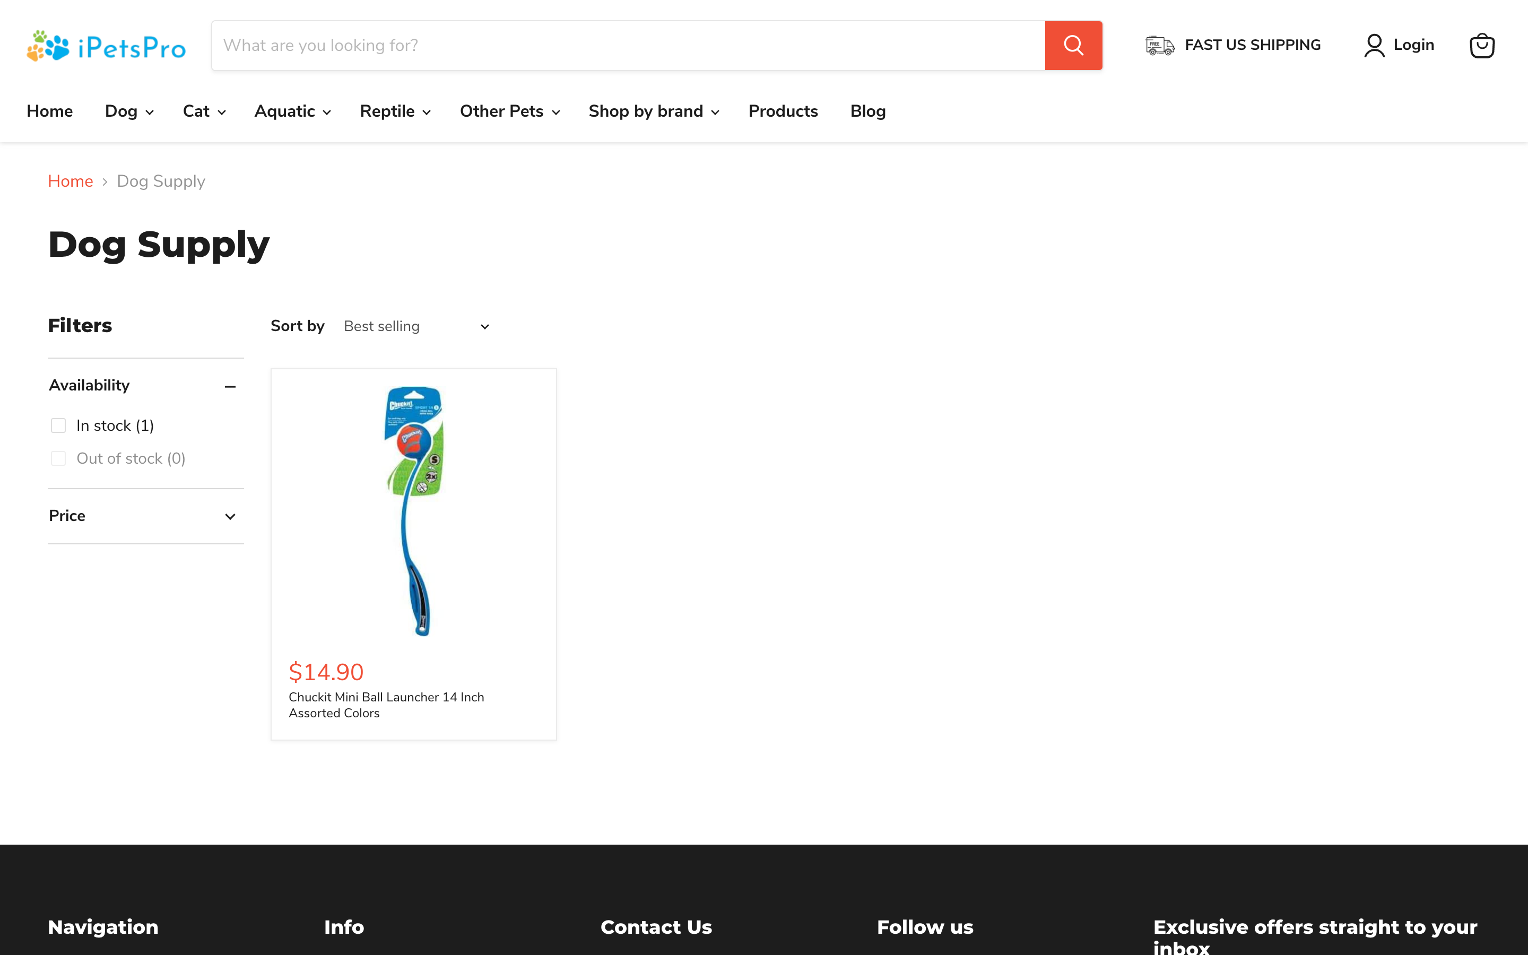Collapse the Availability filter section
The width and height of the screenshot is (1528, 955).
point(230,386)
